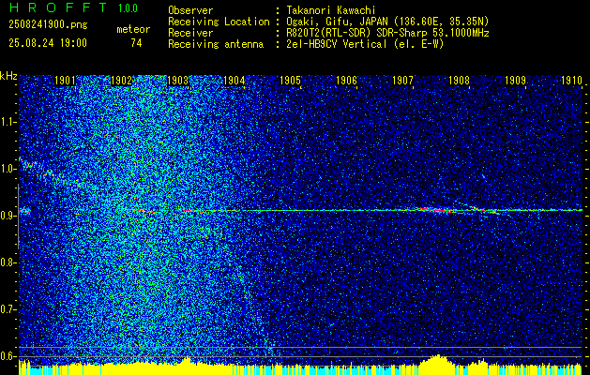This screenshot has width=590, height=375.
Task: Click the version number 1.0.0
Action: coord(128,7)
